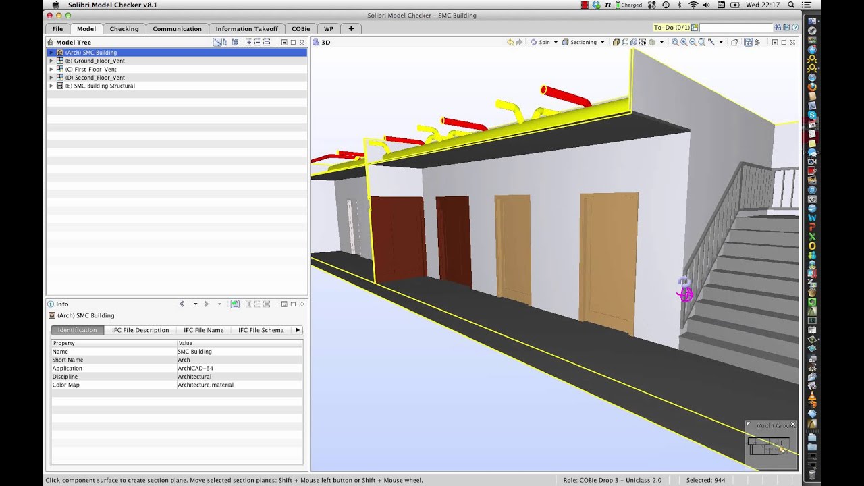Click the To-Do (0/1) button
Screen dimensions: 864x486
pyautogui.click(x=672, y=28)
